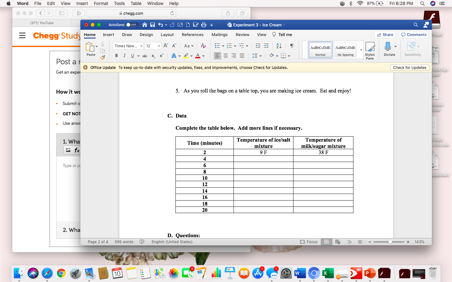Toggle Bold formatting
452x282 pixels.
(x=116, y=55)
